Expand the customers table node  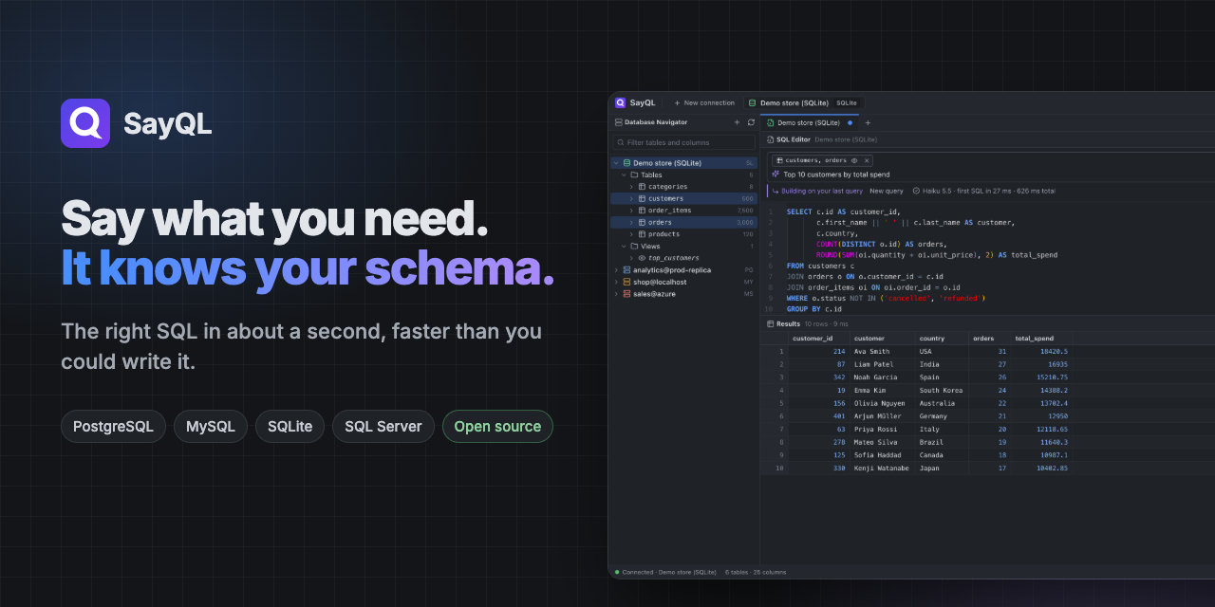(631, 199)
